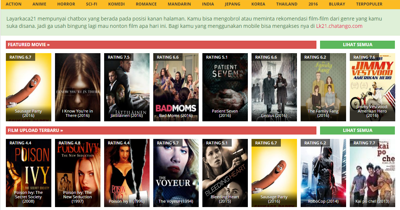Viewport: 400px width, 210px height.
Task: Click RATING 7.6 badge on Jimmy Vestvood
Action: (364, 57)
